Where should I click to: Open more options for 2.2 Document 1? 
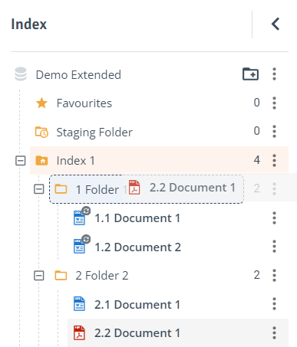coord(274,332)
